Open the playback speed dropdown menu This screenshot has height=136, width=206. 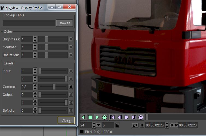point(98,125)
